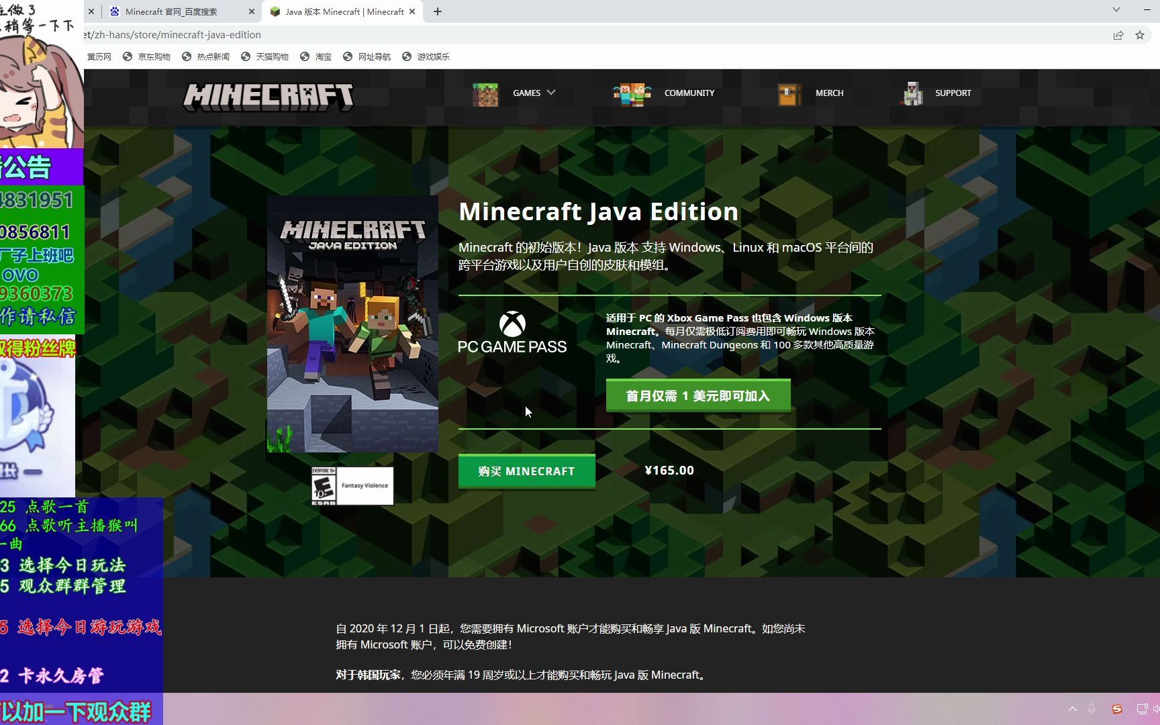The width and height of the screenshot is (1160, 725).
Task: Click the microphone icon in the system tray
Action: 1092,708
